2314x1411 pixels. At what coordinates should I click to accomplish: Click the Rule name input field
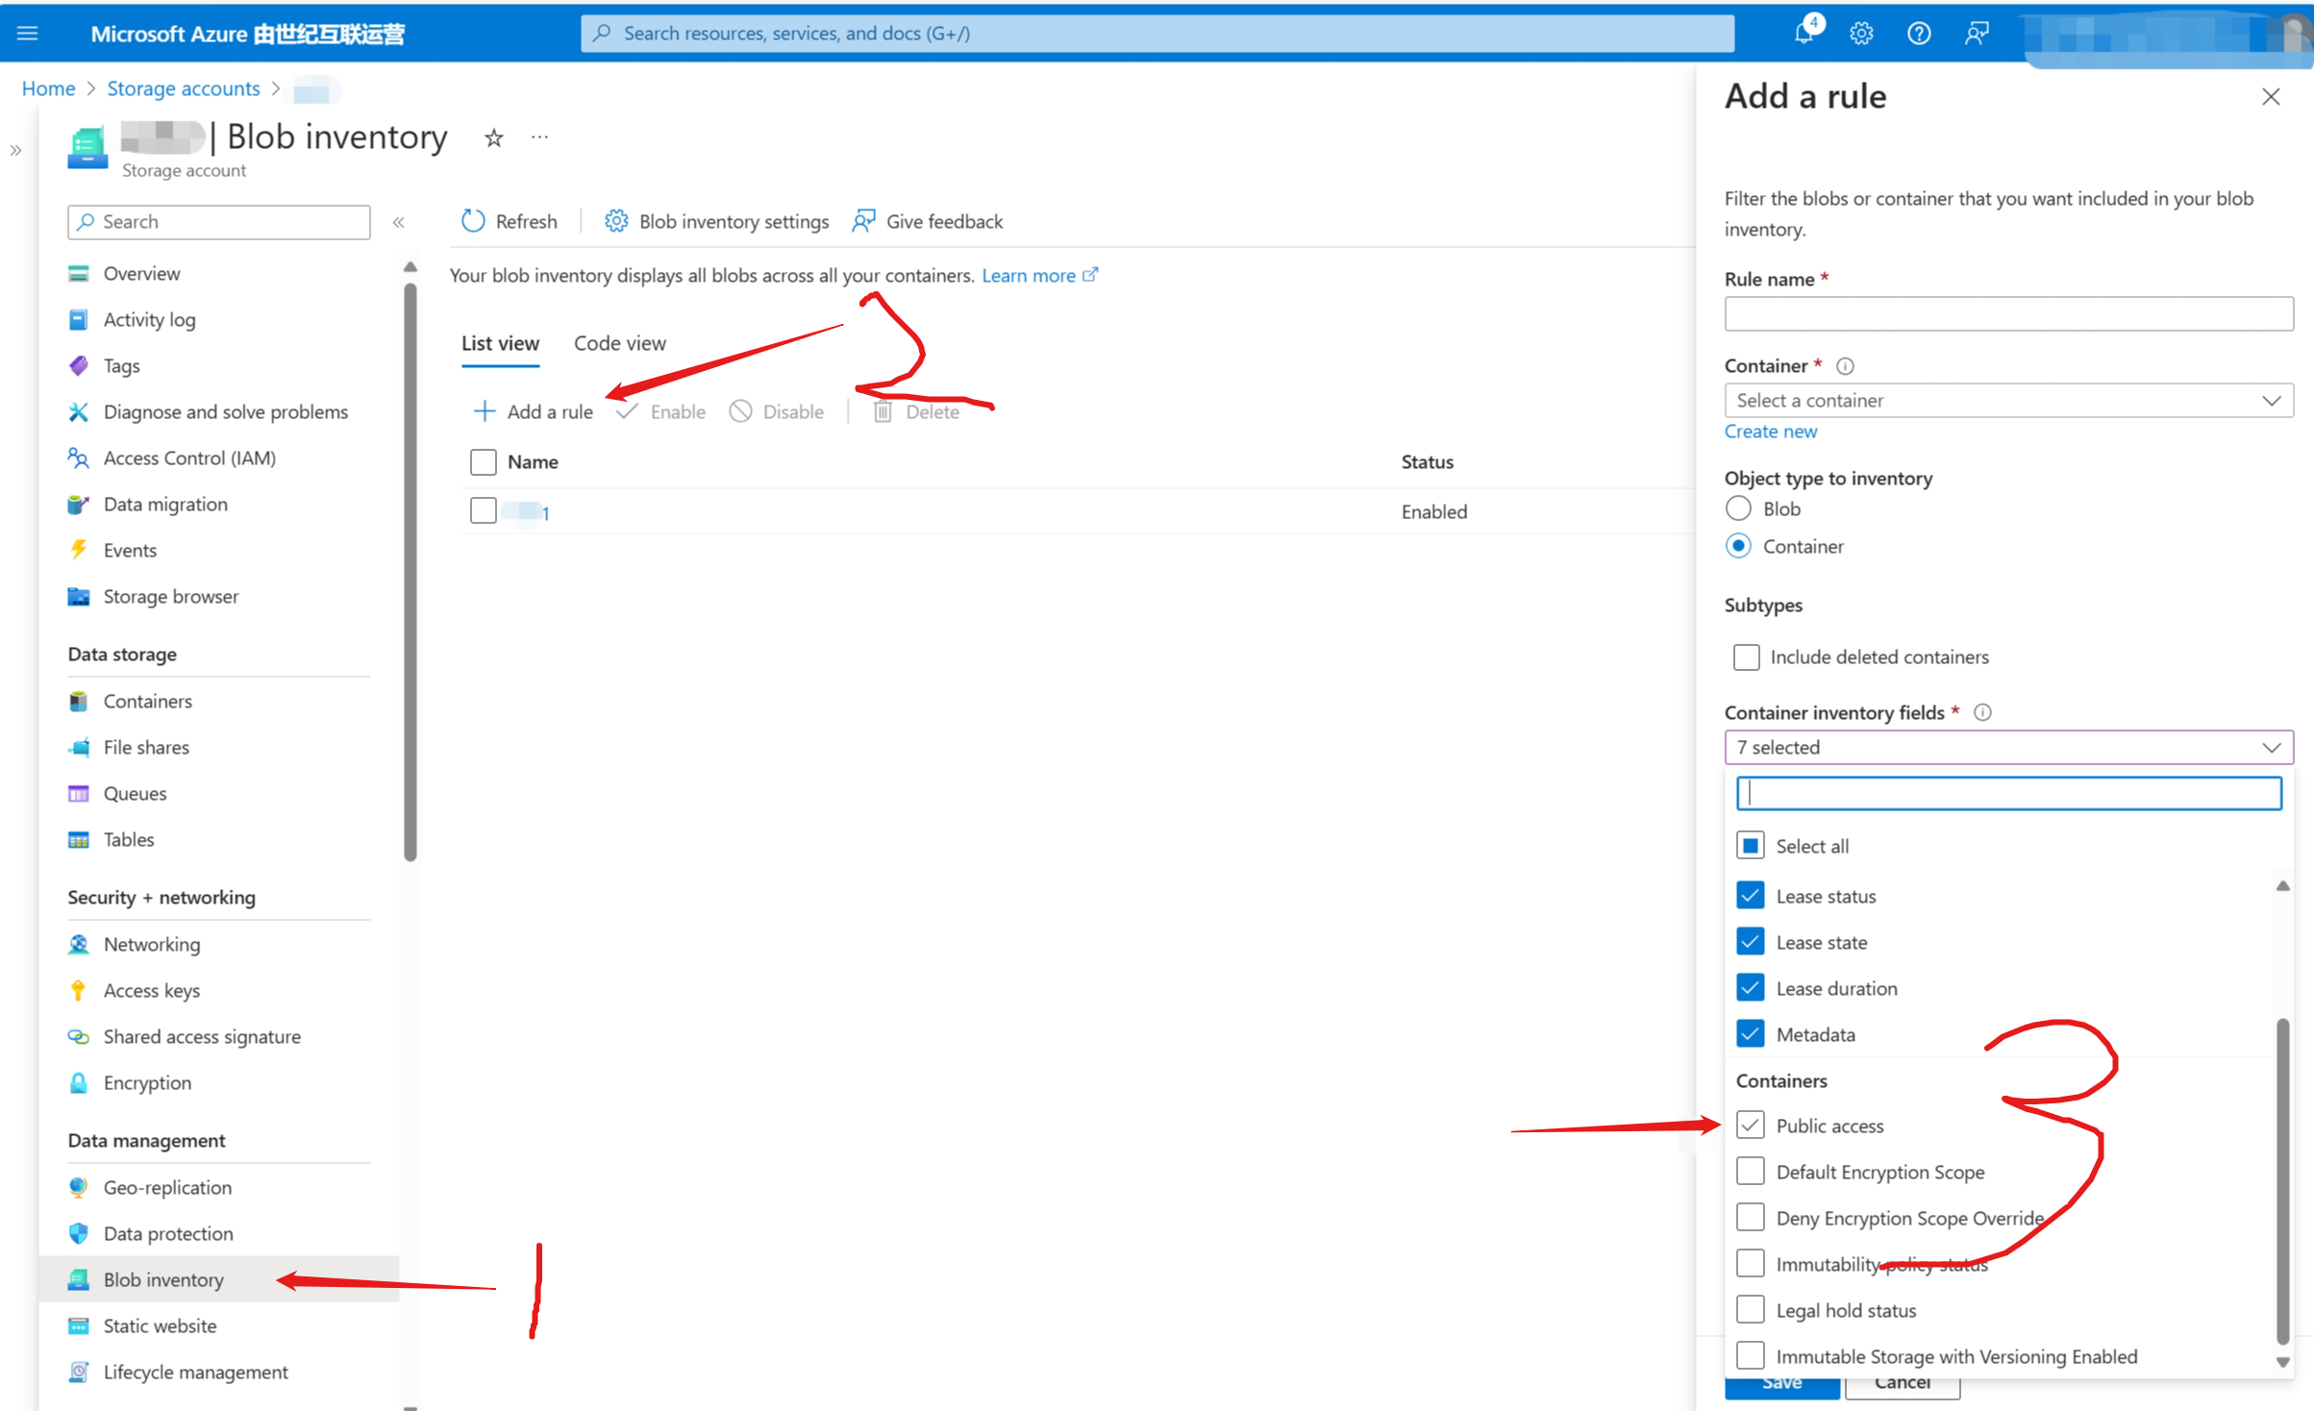tap(2007, 314)
